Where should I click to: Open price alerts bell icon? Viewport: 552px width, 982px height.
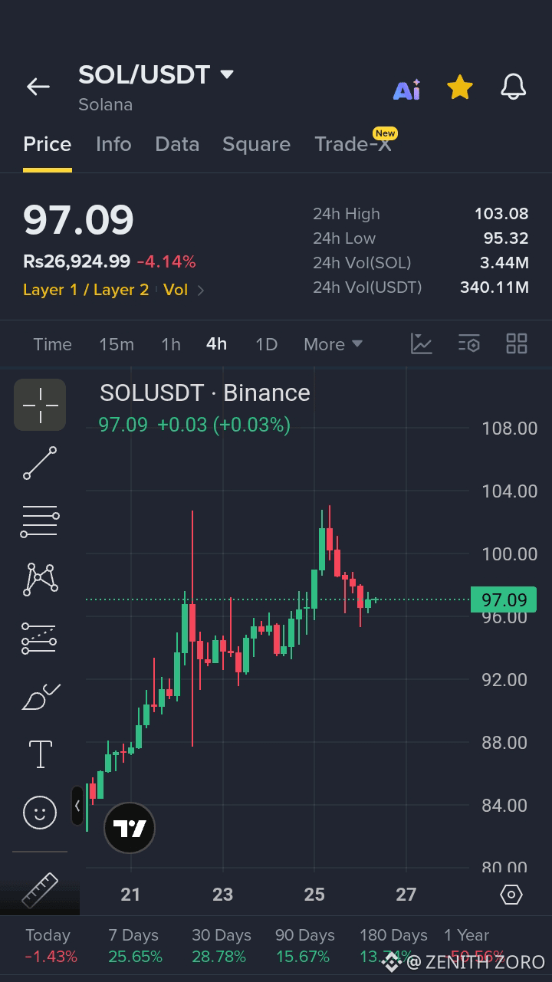pyautogui.click(x=514, y=87)
